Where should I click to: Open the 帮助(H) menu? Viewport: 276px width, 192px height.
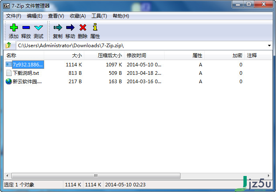(121, 16)
